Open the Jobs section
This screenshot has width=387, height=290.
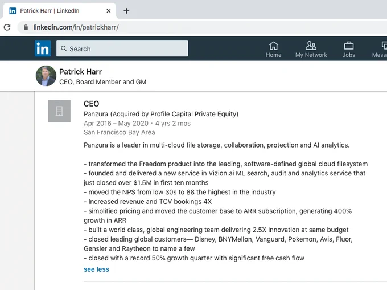(349, 50)
